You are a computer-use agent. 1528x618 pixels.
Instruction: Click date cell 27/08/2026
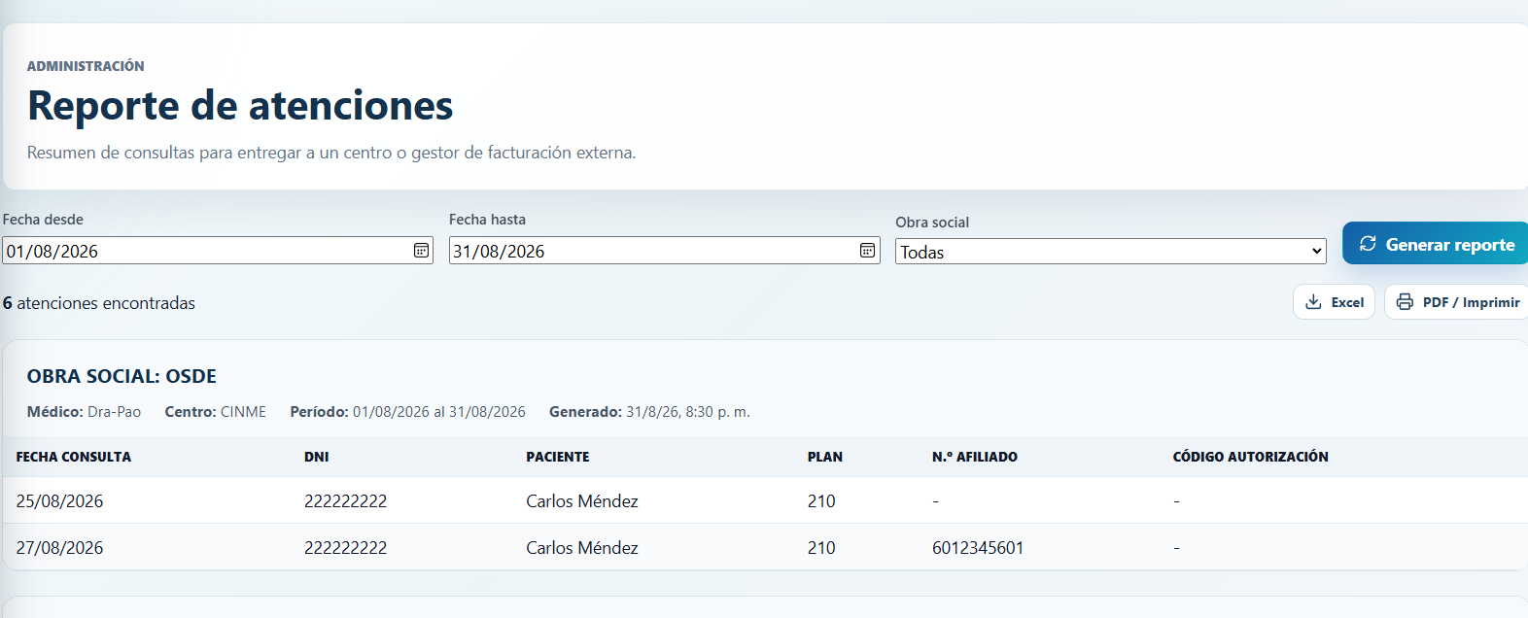point(59,548)
